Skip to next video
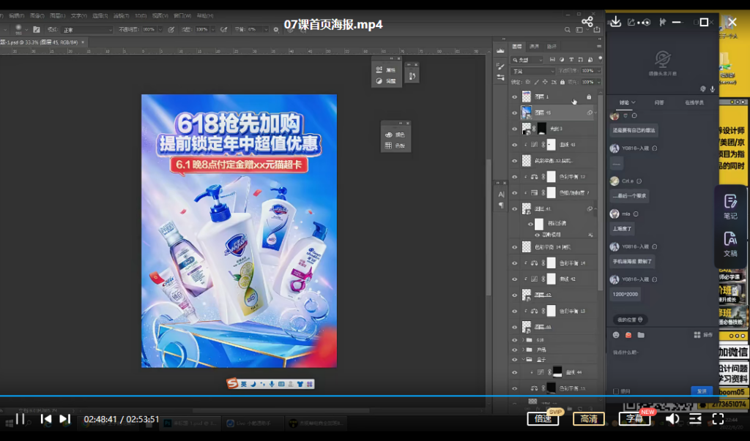The width and height of the screenshot is (750, 441). click(x=64, y=419)
